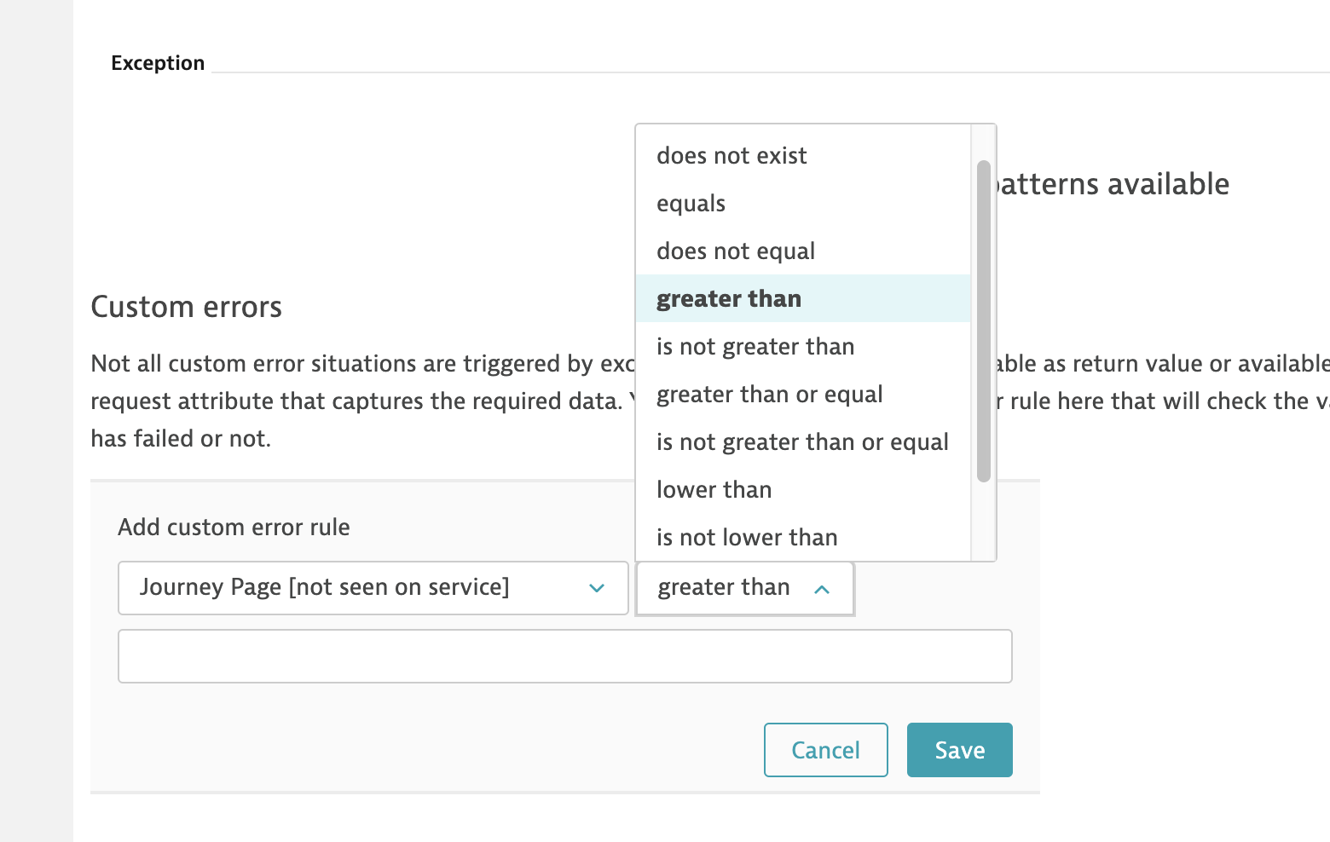This screenshot has height=842, width=1330.
Task: Focus the custom error value field
Action: (564, 656)
